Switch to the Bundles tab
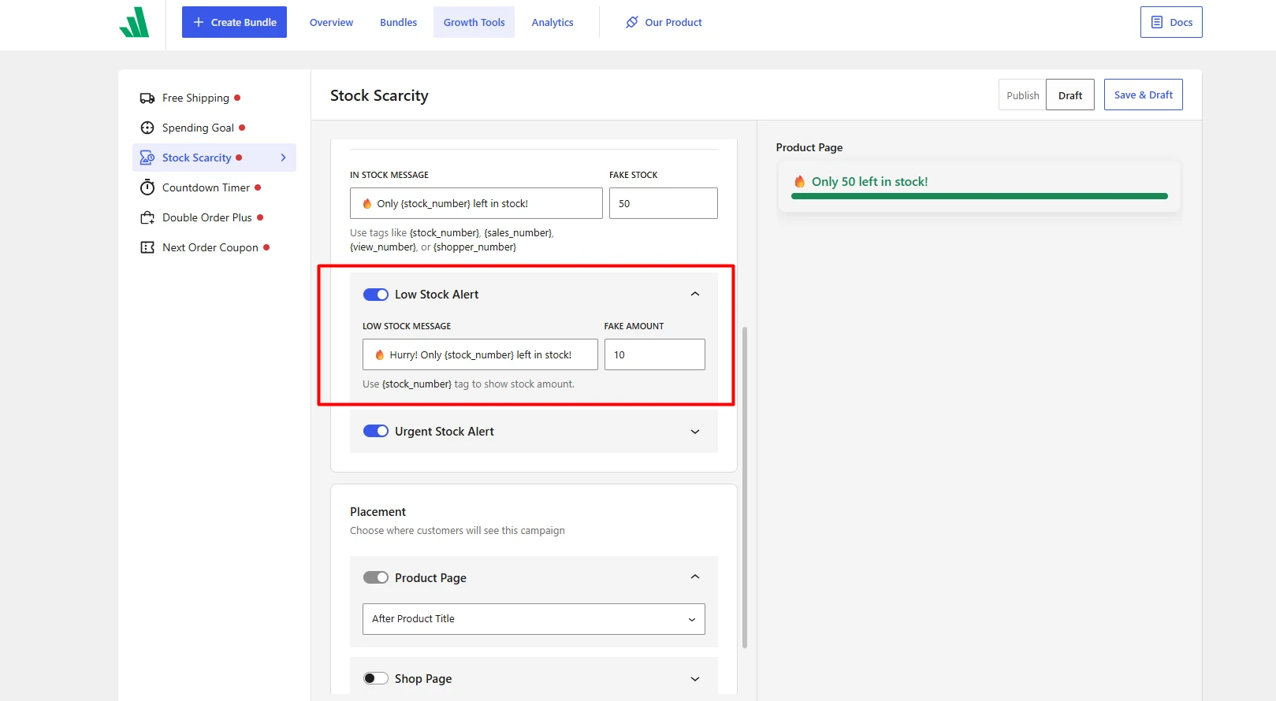This screenshot has width=1276, height=701. (398, 22)
